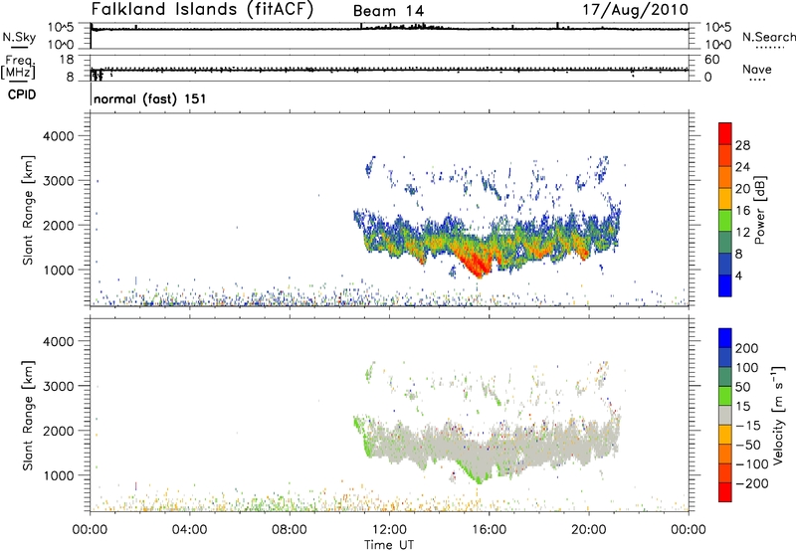Click the 'Time UT' axis label
The height and width of the screenshot is (551, 796).
click(x=389, y=545)
